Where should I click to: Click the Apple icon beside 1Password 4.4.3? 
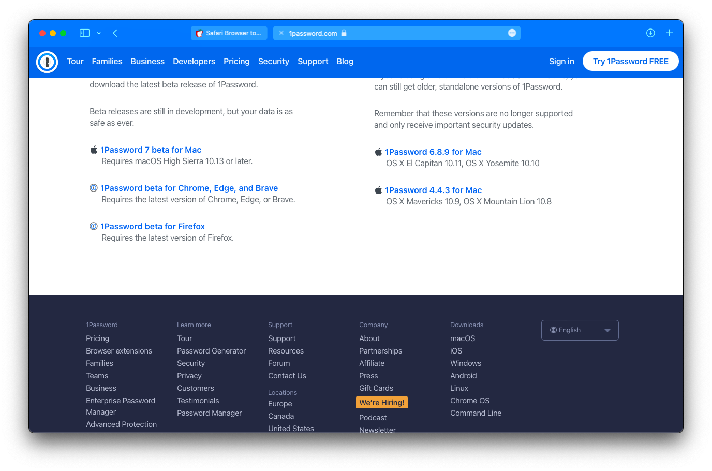[x=378, y=190]
